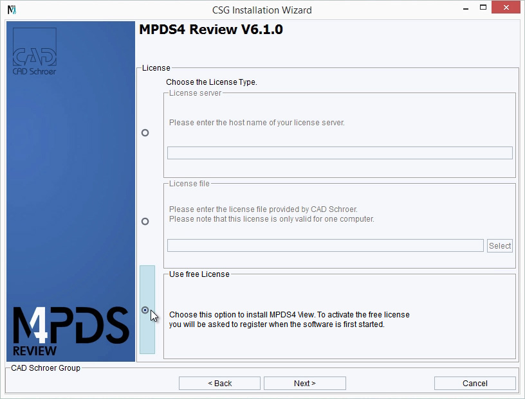The image size is (525, 399).
Task: Click the 'Choose the License Type.' text
Action: [x=212, y=82]
